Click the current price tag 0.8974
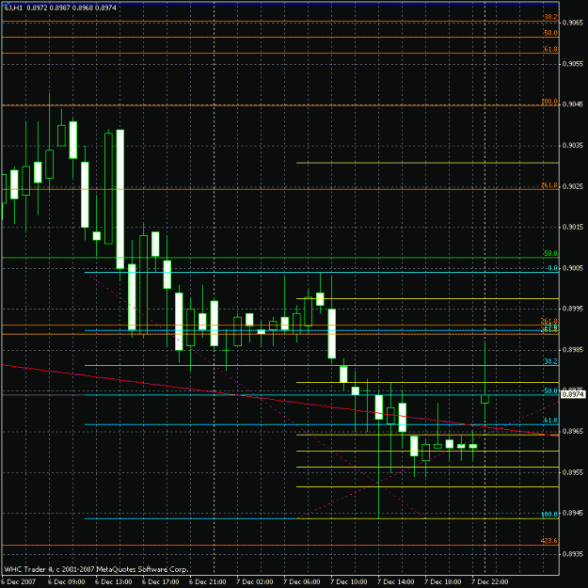588x588 pixels. point(573,394)
